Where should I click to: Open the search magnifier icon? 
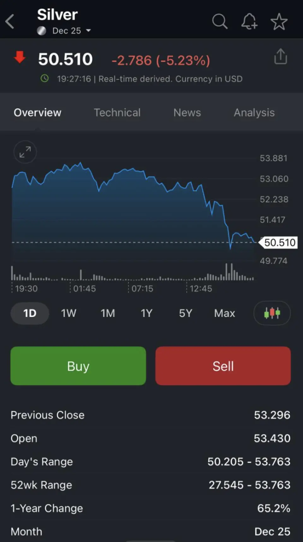pos(219,21)
